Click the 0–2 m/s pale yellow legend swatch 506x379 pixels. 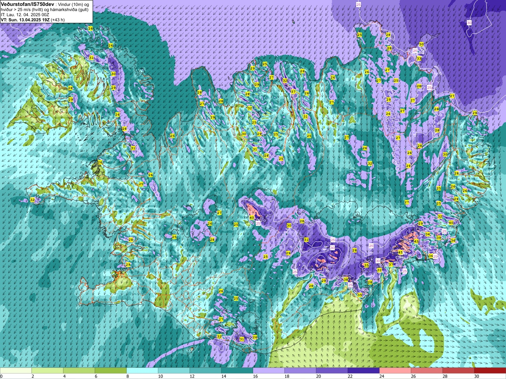(16, 371)
